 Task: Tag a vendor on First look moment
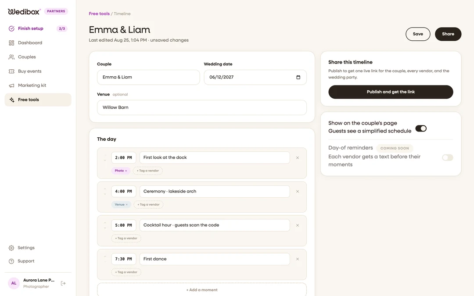tap(148, 171)
